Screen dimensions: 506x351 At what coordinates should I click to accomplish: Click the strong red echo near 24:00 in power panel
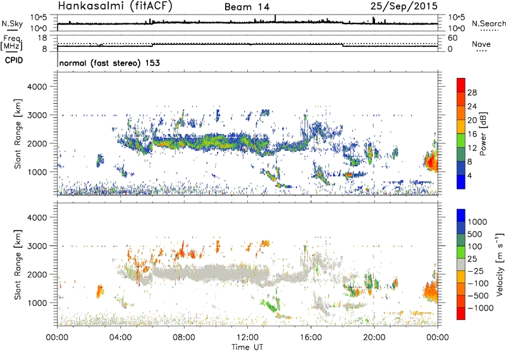point(431,161)
